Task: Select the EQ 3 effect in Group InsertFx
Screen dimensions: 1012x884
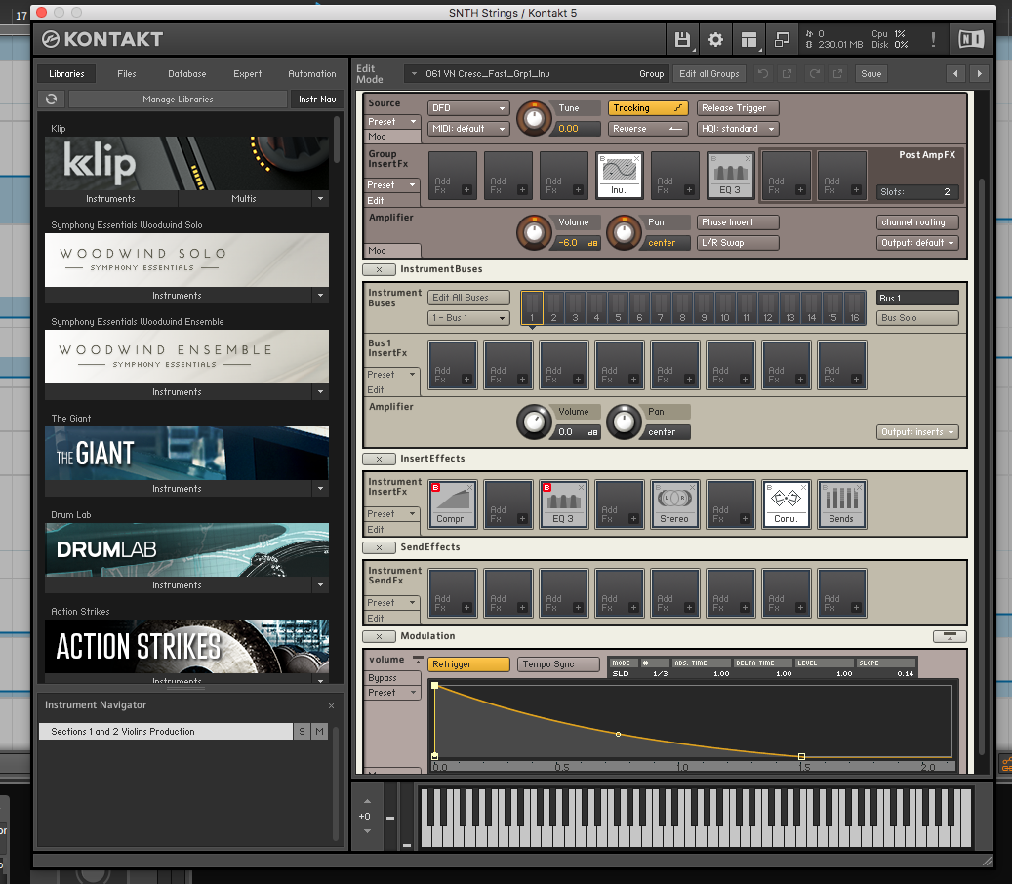Action: (x=730, y=176)
